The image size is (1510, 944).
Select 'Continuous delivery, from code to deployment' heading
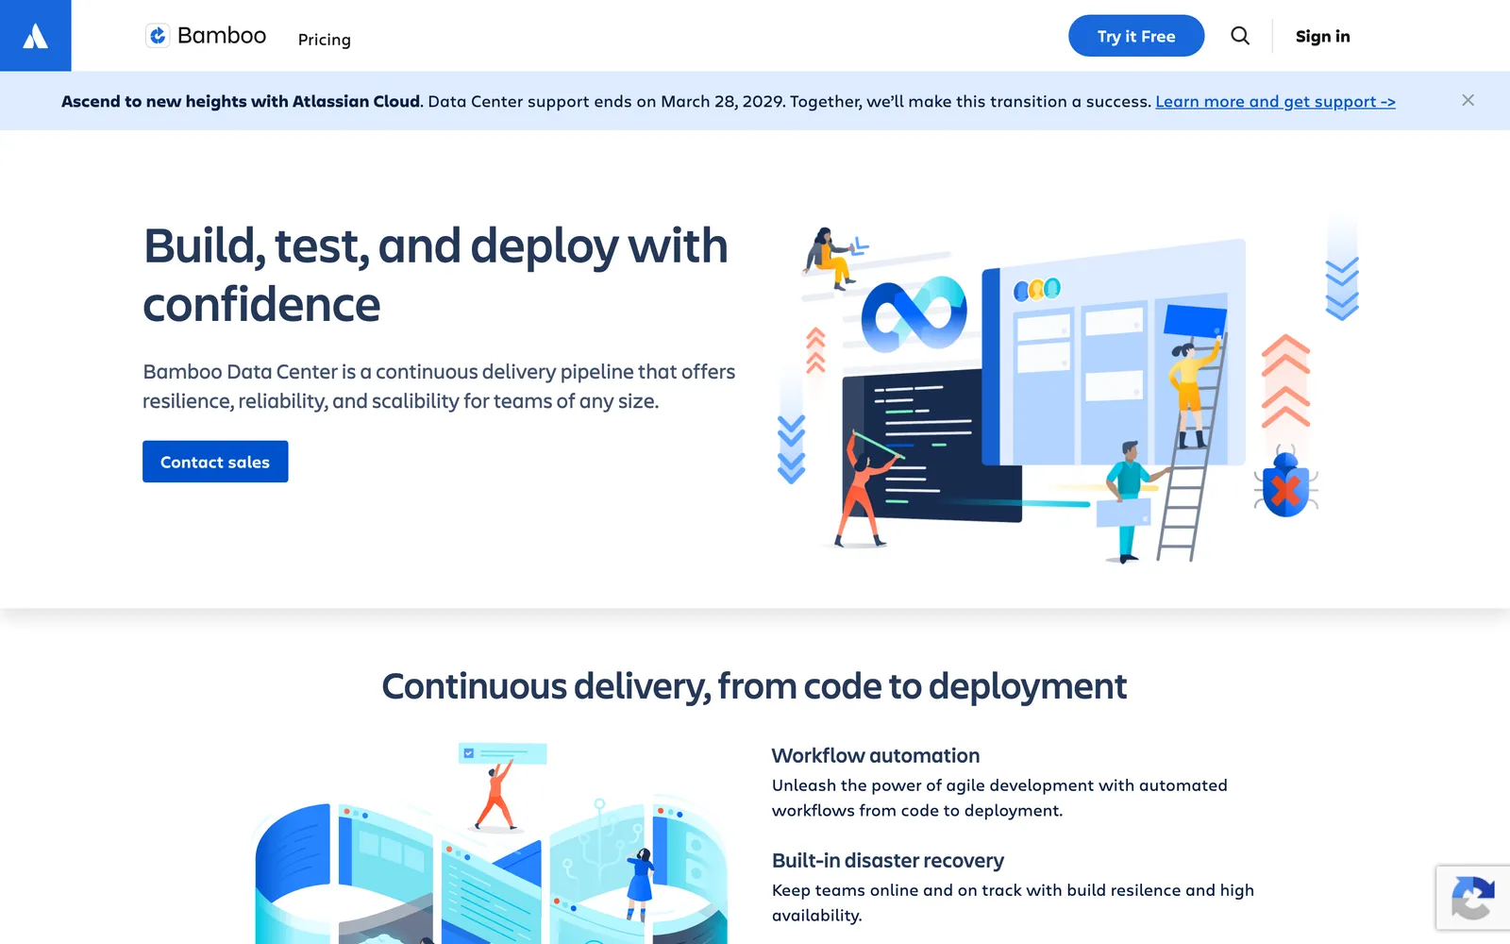point(754,686)
